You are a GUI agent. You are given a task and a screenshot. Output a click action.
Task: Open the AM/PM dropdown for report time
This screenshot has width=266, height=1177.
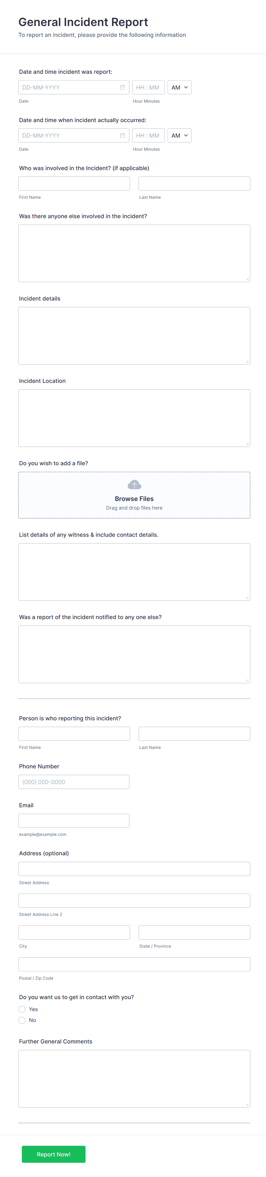[x=179, y=87]
